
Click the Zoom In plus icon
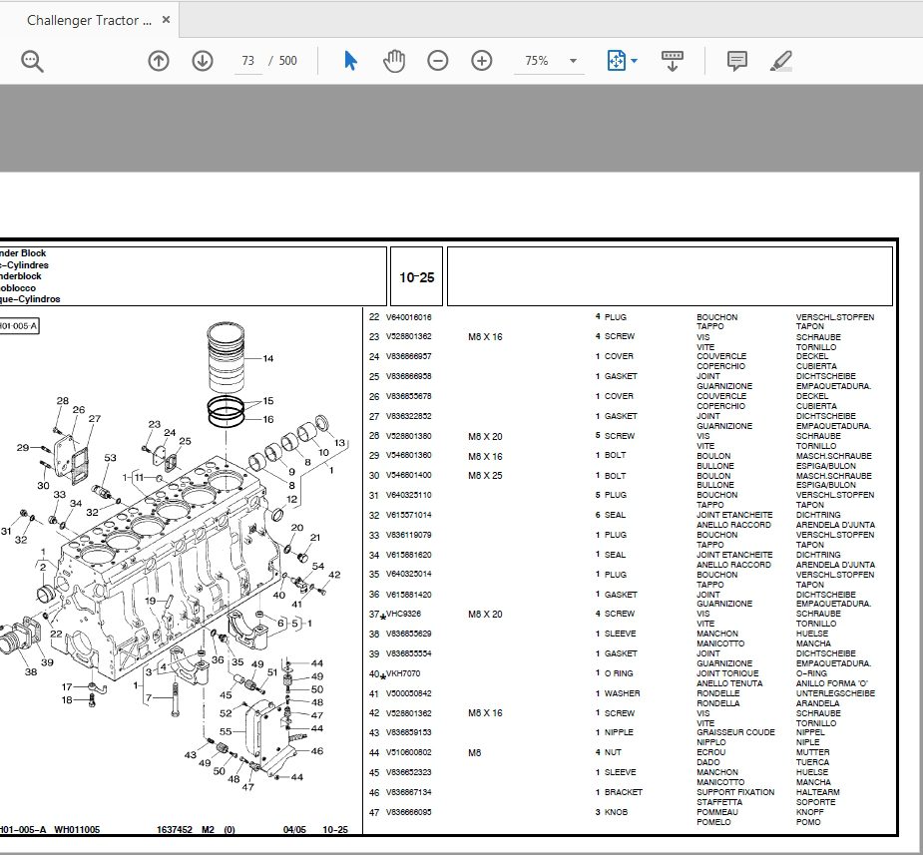pos(481,61)
